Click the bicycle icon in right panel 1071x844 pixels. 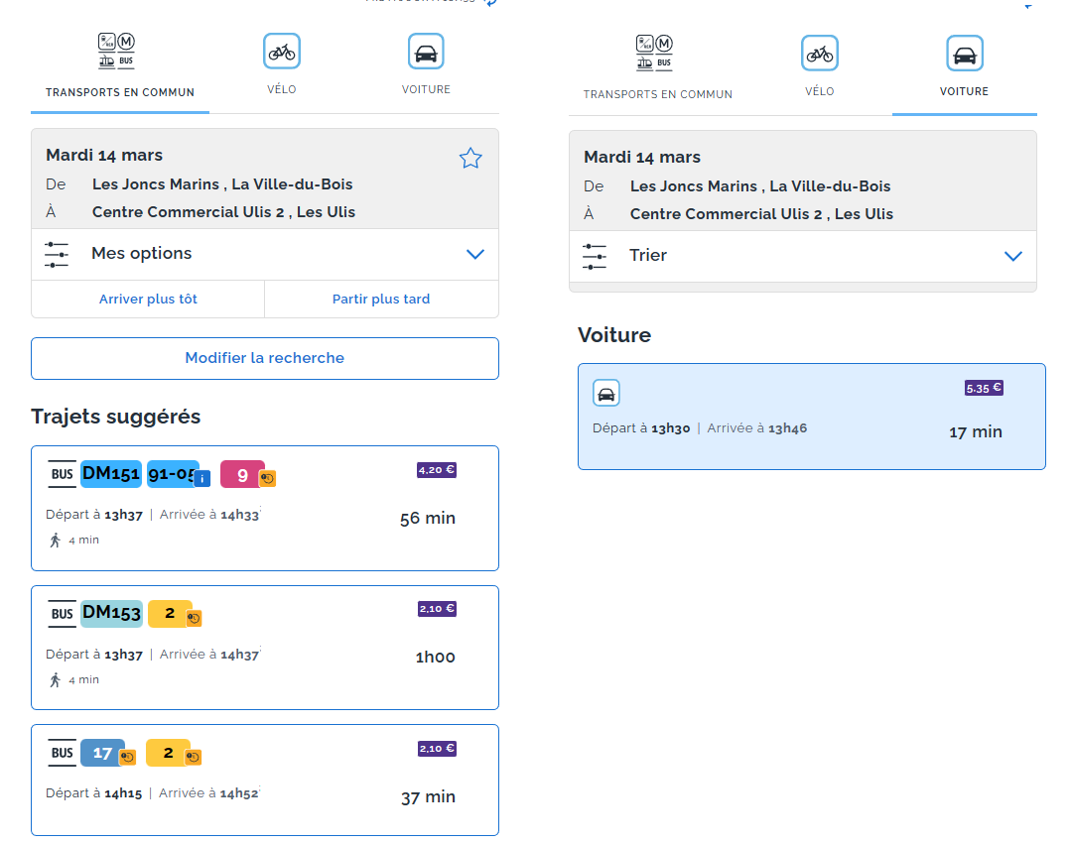pos(819,54)
